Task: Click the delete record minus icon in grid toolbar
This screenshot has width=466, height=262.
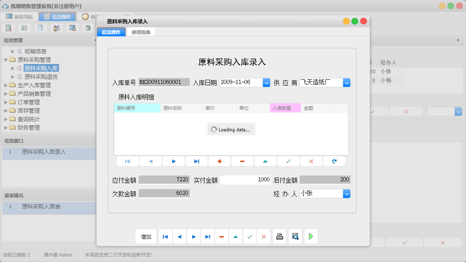Action: click(242, 161)
